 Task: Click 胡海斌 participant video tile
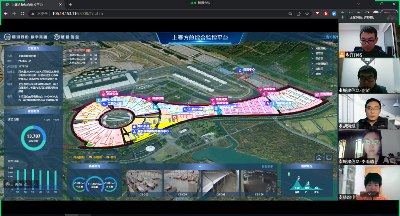click(369, 111)
